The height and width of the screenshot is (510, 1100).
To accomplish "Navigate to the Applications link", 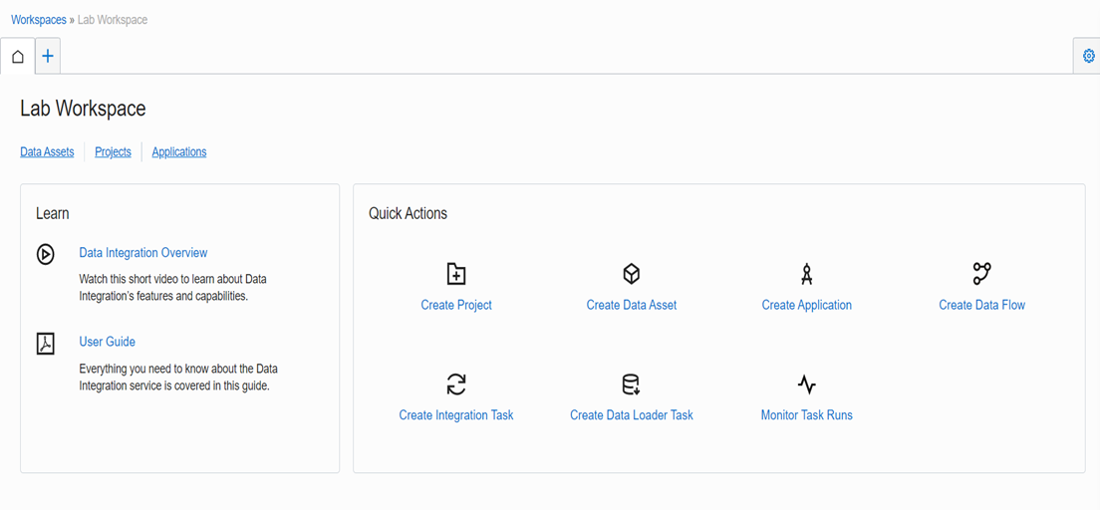I will pos(179,152).
